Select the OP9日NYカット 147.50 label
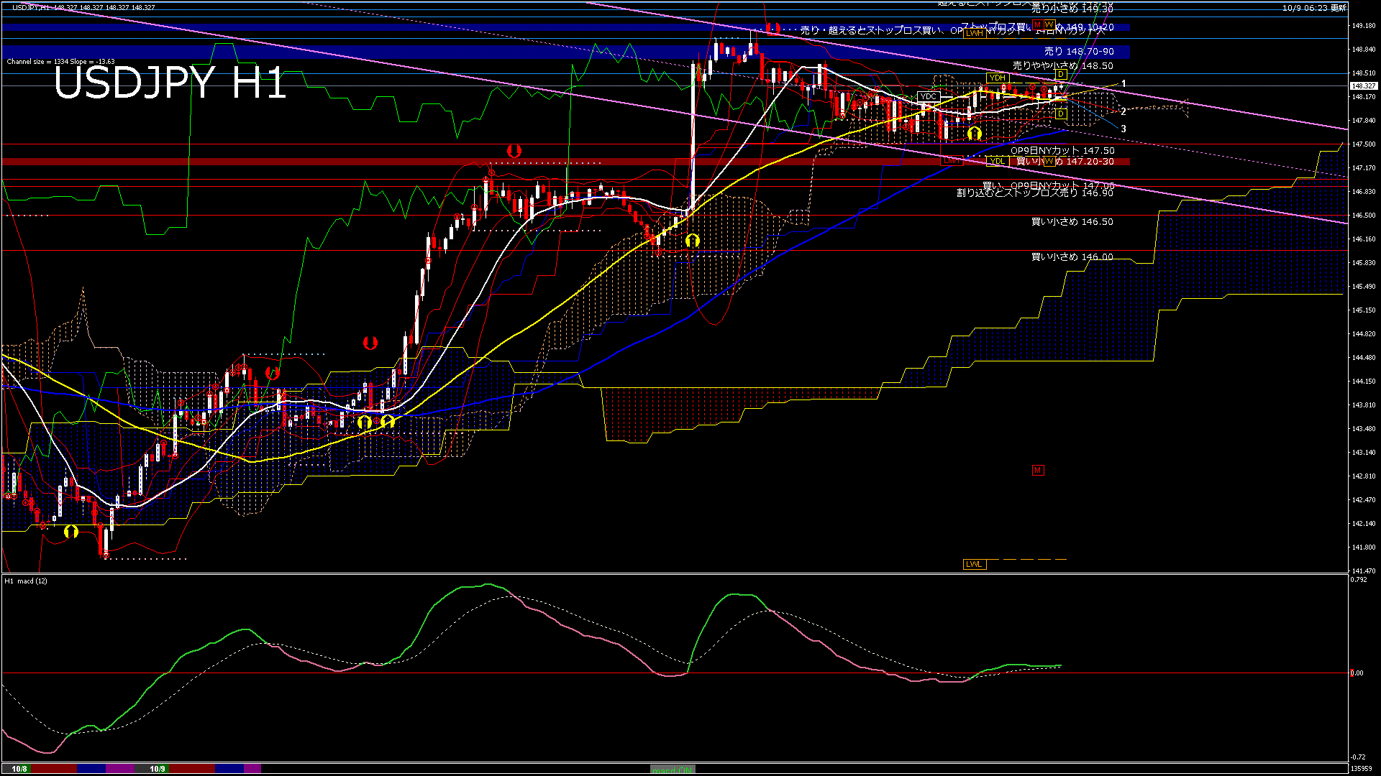Screen dimensions: 1381x776 tap(1062, 151)
